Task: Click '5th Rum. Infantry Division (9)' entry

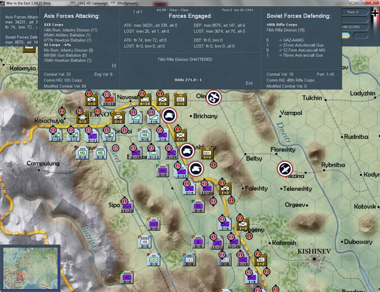Action: pos(68,50)
